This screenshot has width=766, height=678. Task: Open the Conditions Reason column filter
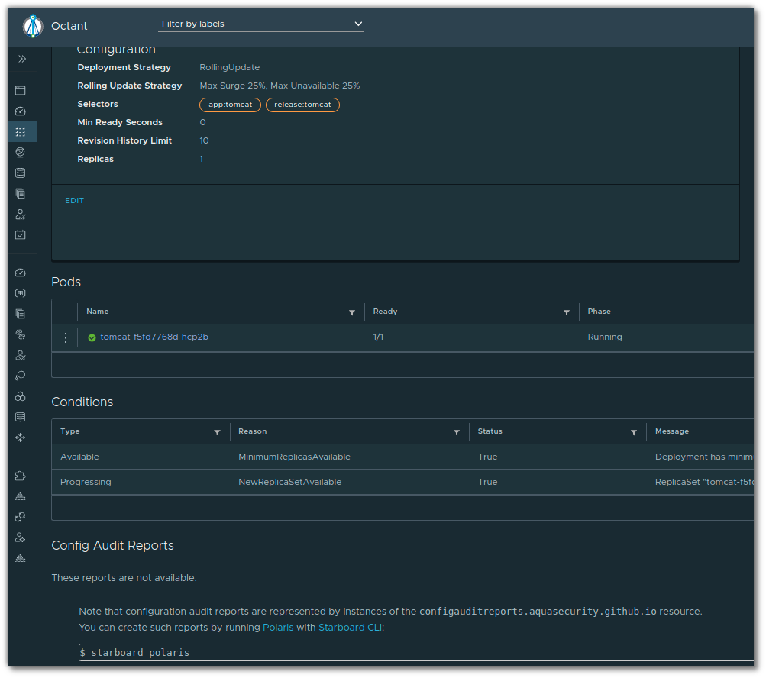coord(456,432)
